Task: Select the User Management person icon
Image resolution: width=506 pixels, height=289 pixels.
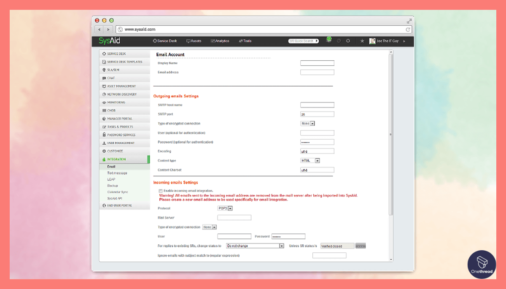Action: (103, 143)
